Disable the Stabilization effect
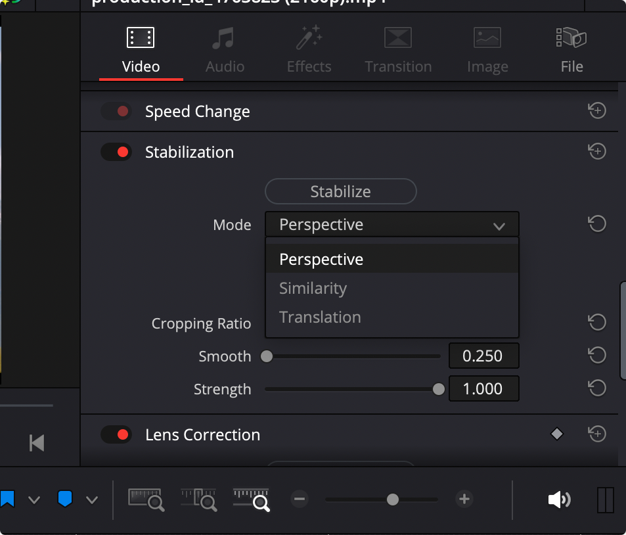Viewport: 626px width, 535px height. (x=116, y=152)
